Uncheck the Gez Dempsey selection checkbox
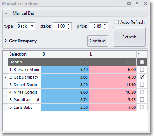The image size is (154, 137). (142, 77)
